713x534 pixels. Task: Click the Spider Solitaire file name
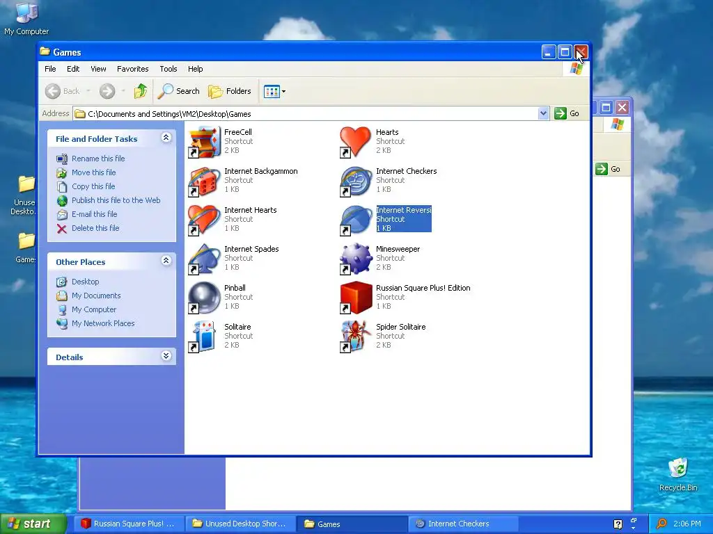tap(400, 327)
